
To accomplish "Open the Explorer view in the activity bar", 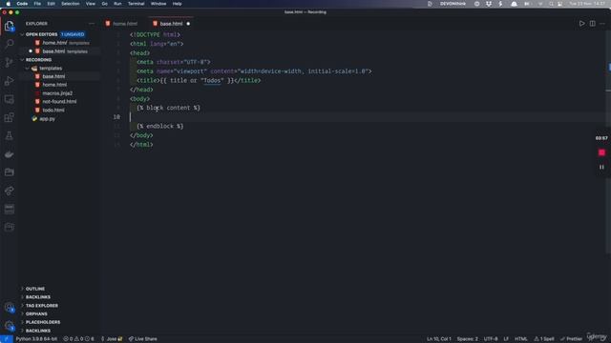I will coord(9,26).
